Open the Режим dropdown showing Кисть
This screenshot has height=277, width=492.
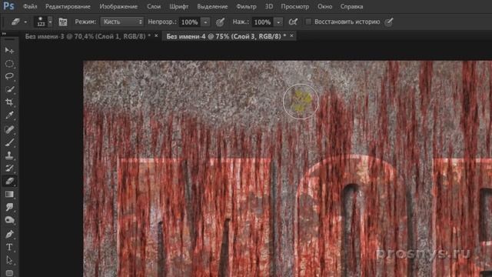[x=121, y=22]
